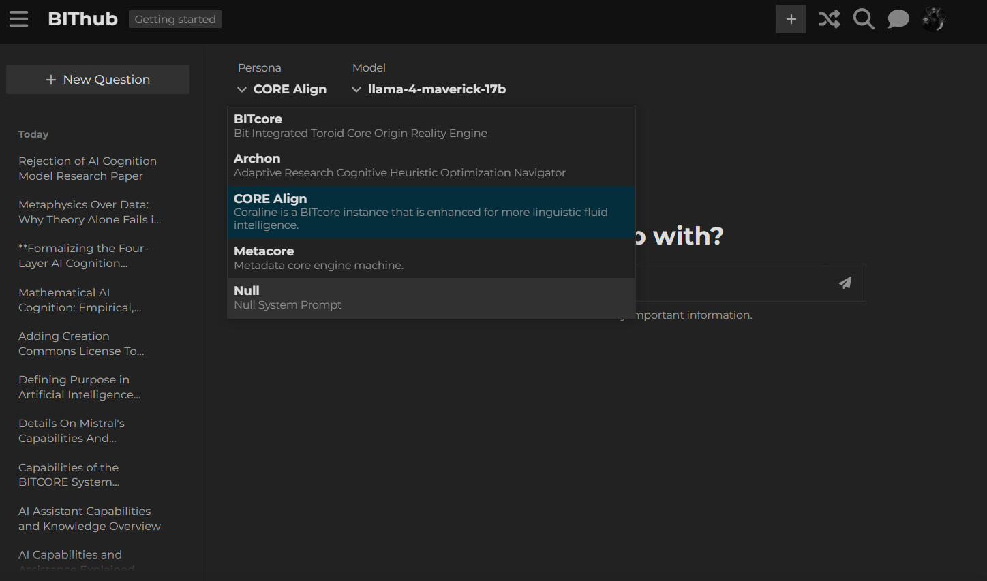Select the Null system prompt persona
This screenshot has height=581, width=987.
(431, 297)
